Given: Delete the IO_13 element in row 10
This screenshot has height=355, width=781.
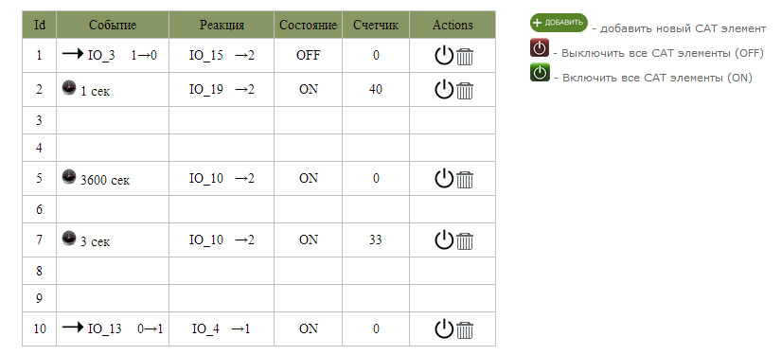Looking at the screenshot, I should click(465, 330).
